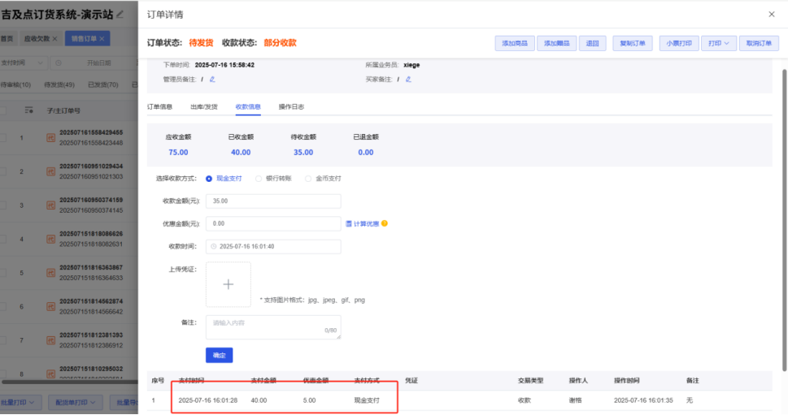The image size is (788, 415).
Task: Open the 支付时间 filter dropdown
Action: pyautogui.click(x=23, y=63)
